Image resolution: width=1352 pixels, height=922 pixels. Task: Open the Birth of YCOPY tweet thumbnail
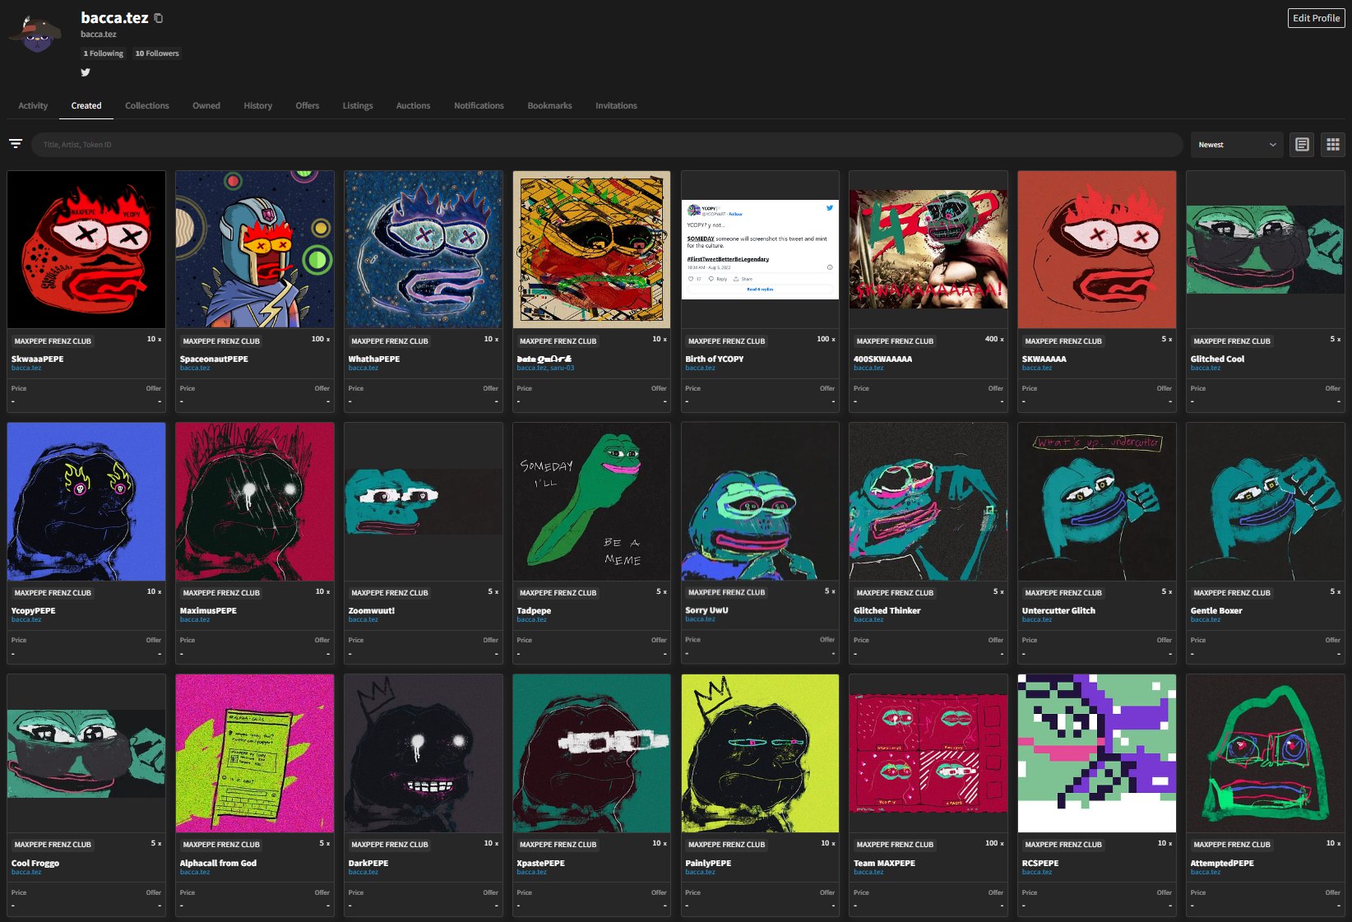click(760, 249)
